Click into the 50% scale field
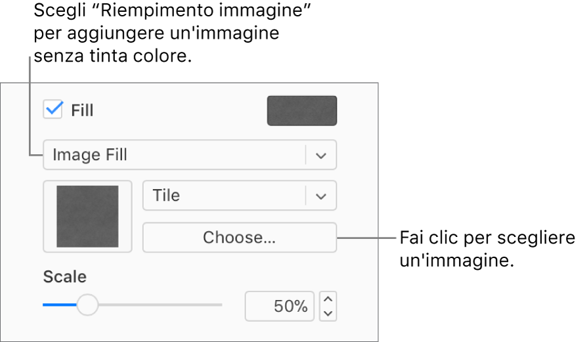587x342 pixels. coord(279,306)
